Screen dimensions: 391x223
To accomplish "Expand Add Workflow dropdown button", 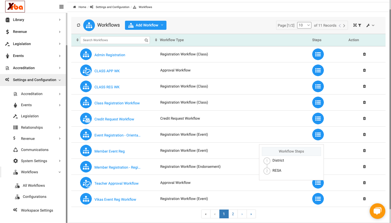I will (146, 25).
